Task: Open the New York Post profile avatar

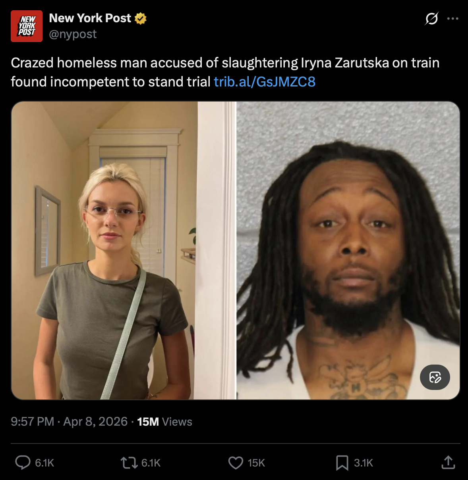Action: coord(27,26)
